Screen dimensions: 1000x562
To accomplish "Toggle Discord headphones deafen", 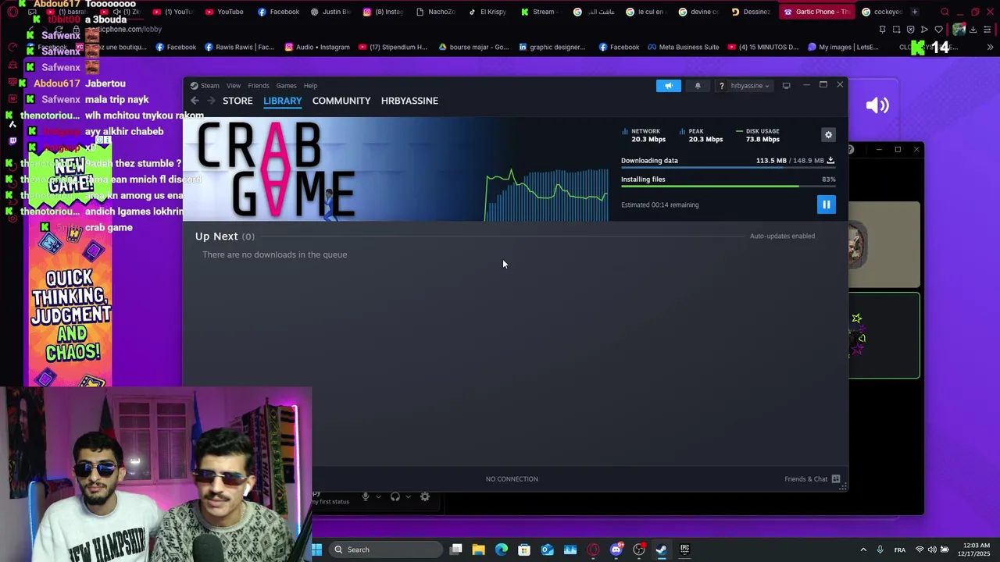I will (395, 496).
